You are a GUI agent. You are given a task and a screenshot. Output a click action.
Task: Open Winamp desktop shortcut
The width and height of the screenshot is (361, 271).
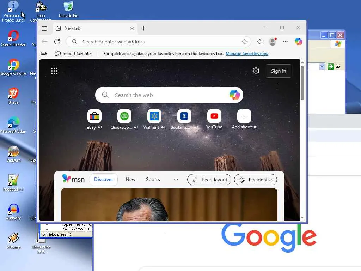13,241
